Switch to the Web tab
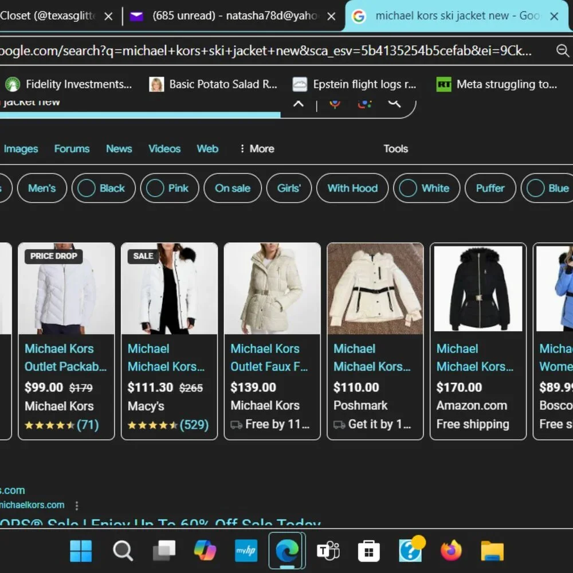The width and height of the screenshot is (573, 573). pyautogui.click(x=207, y=149)
